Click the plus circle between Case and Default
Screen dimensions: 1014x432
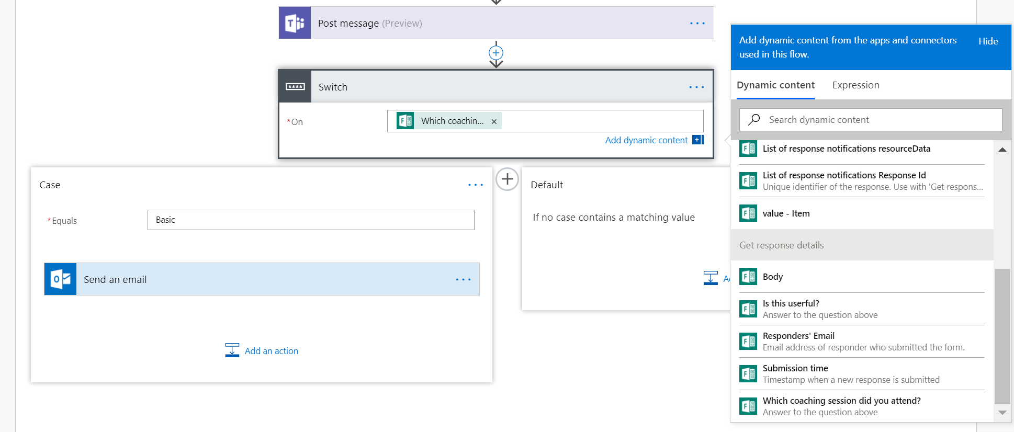[x=507, y=179]
